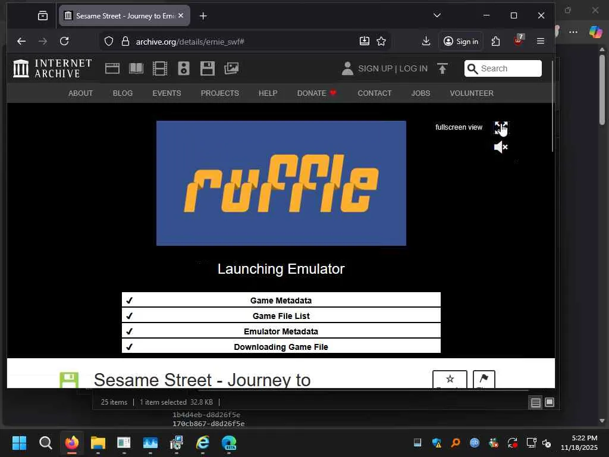Click the background window vertical scrollbar
Image resolution: width=609 pixels, height=457 pixels.
point(602,89)
